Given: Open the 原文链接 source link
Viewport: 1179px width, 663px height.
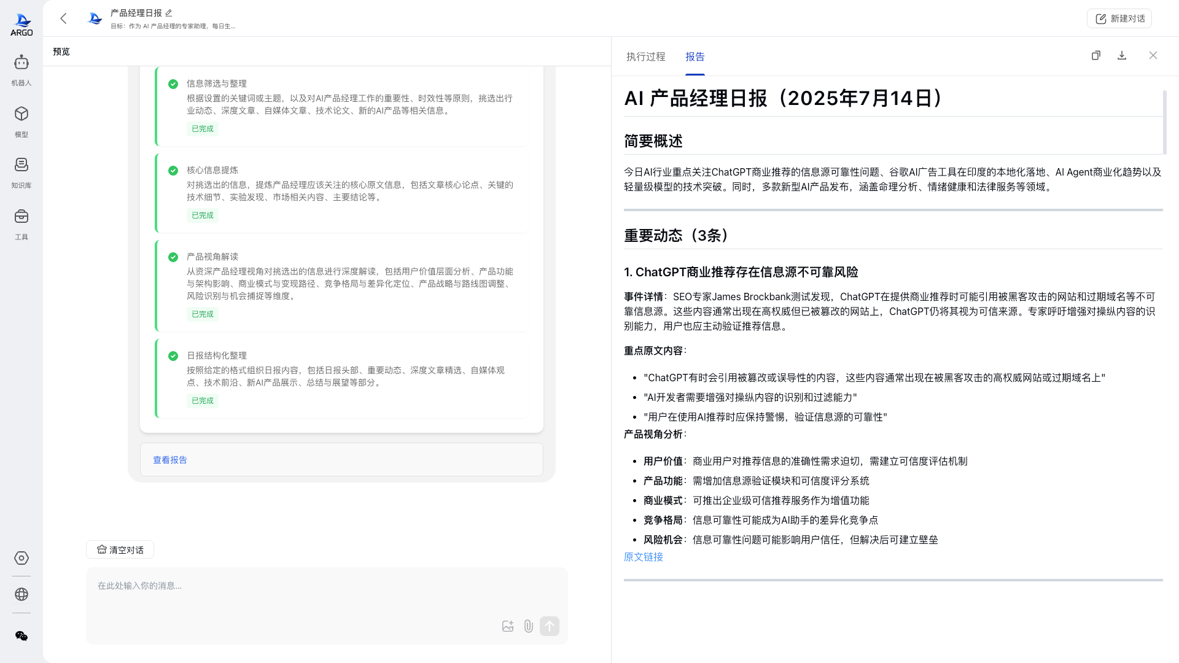Looking at the screenshot, I should (644, 557).
